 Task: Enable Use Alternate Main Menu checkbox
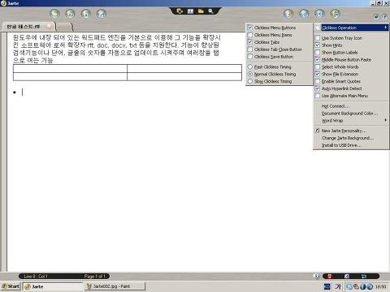tap(318, 96)
